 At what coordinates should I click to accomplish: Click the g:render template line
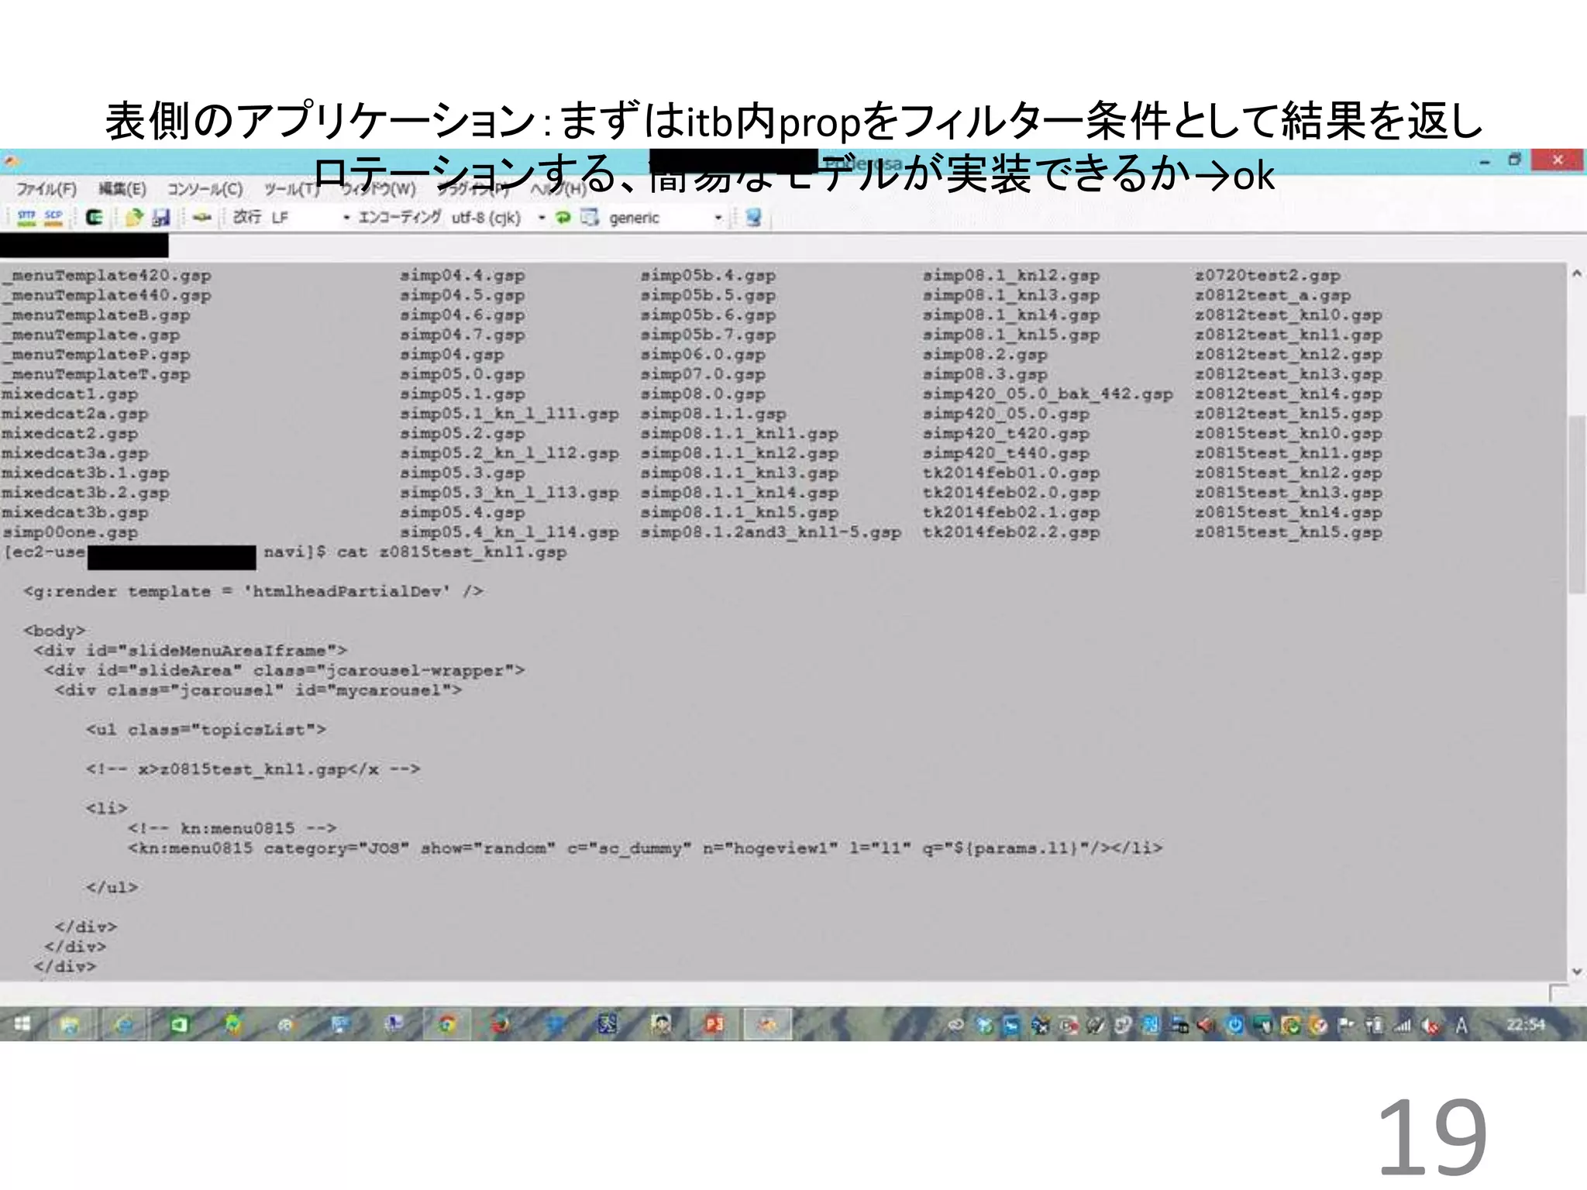(x=253, y=591)
